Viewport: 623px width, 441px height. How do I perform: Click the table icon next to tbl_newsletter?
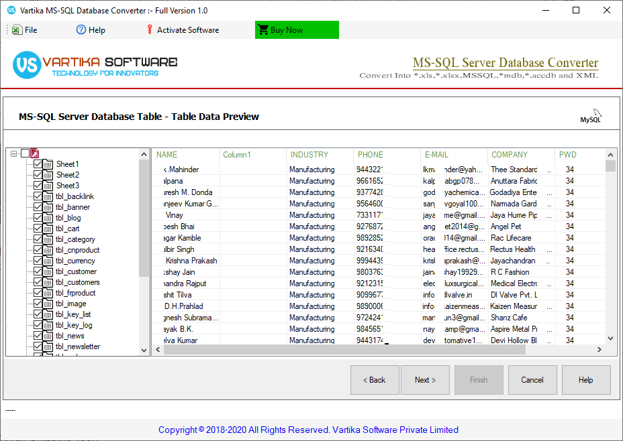(x=48, y=346)
